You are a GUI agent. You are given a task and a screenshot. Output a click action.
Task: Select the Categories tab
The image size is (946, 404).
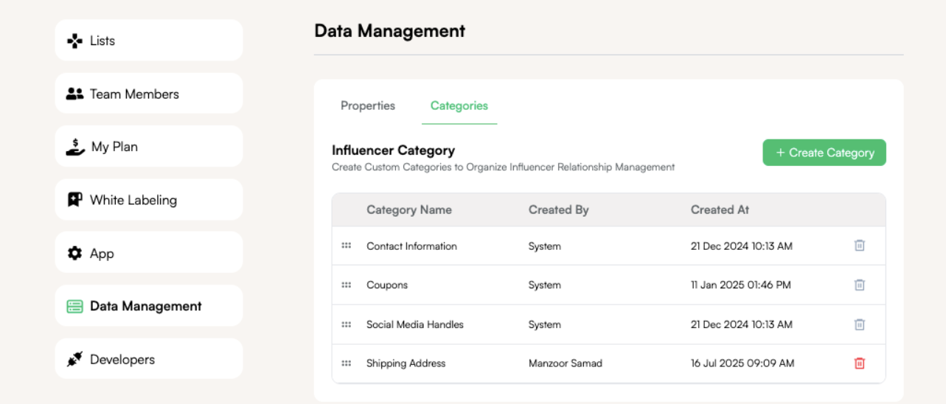[459, 105]
